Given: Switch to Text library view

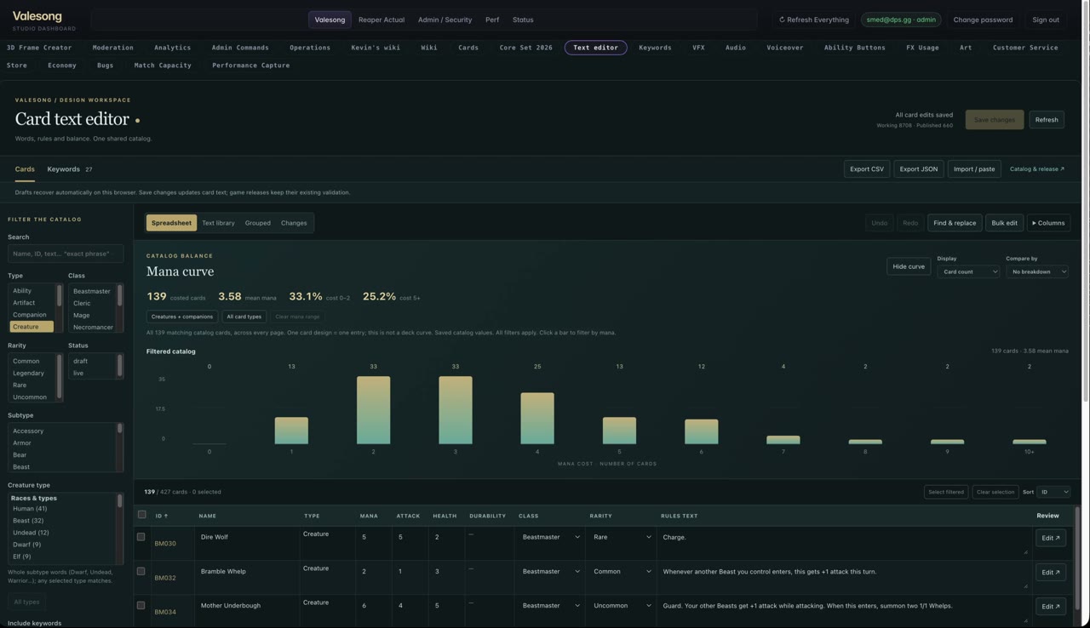Looking at the screenshot, I should (218, 223).
